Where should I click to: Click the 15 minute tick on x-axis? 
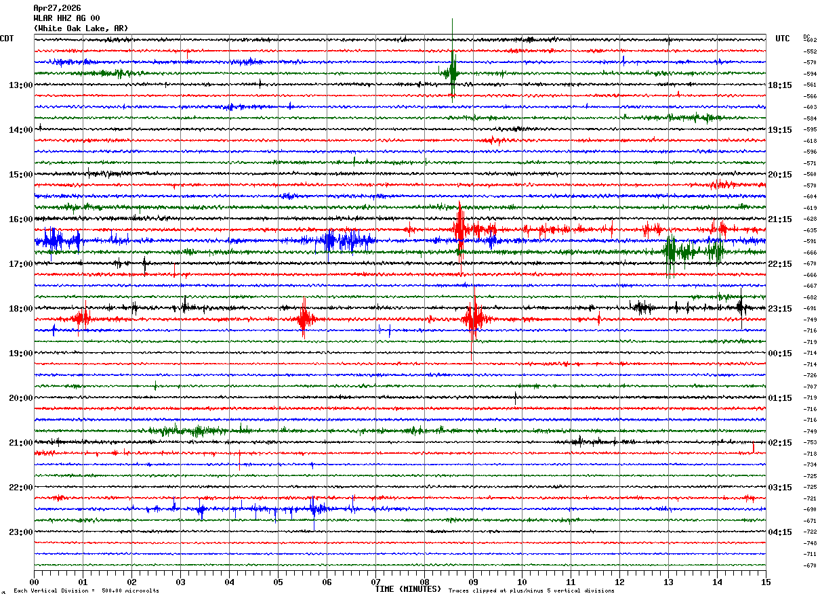pyautogui.click(x=765, y=582)
